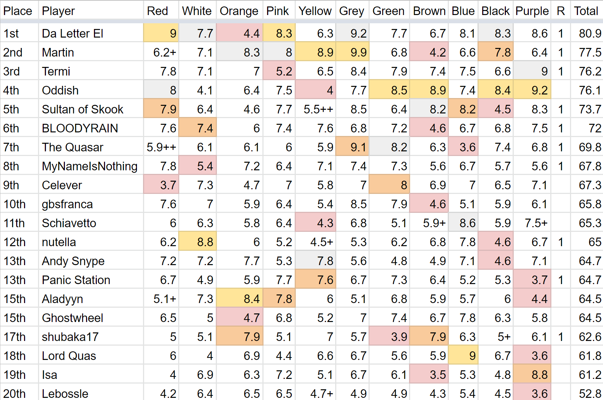Select Aladyyn's yellow-highlighted Orange score 8.4

click(239, 299)
